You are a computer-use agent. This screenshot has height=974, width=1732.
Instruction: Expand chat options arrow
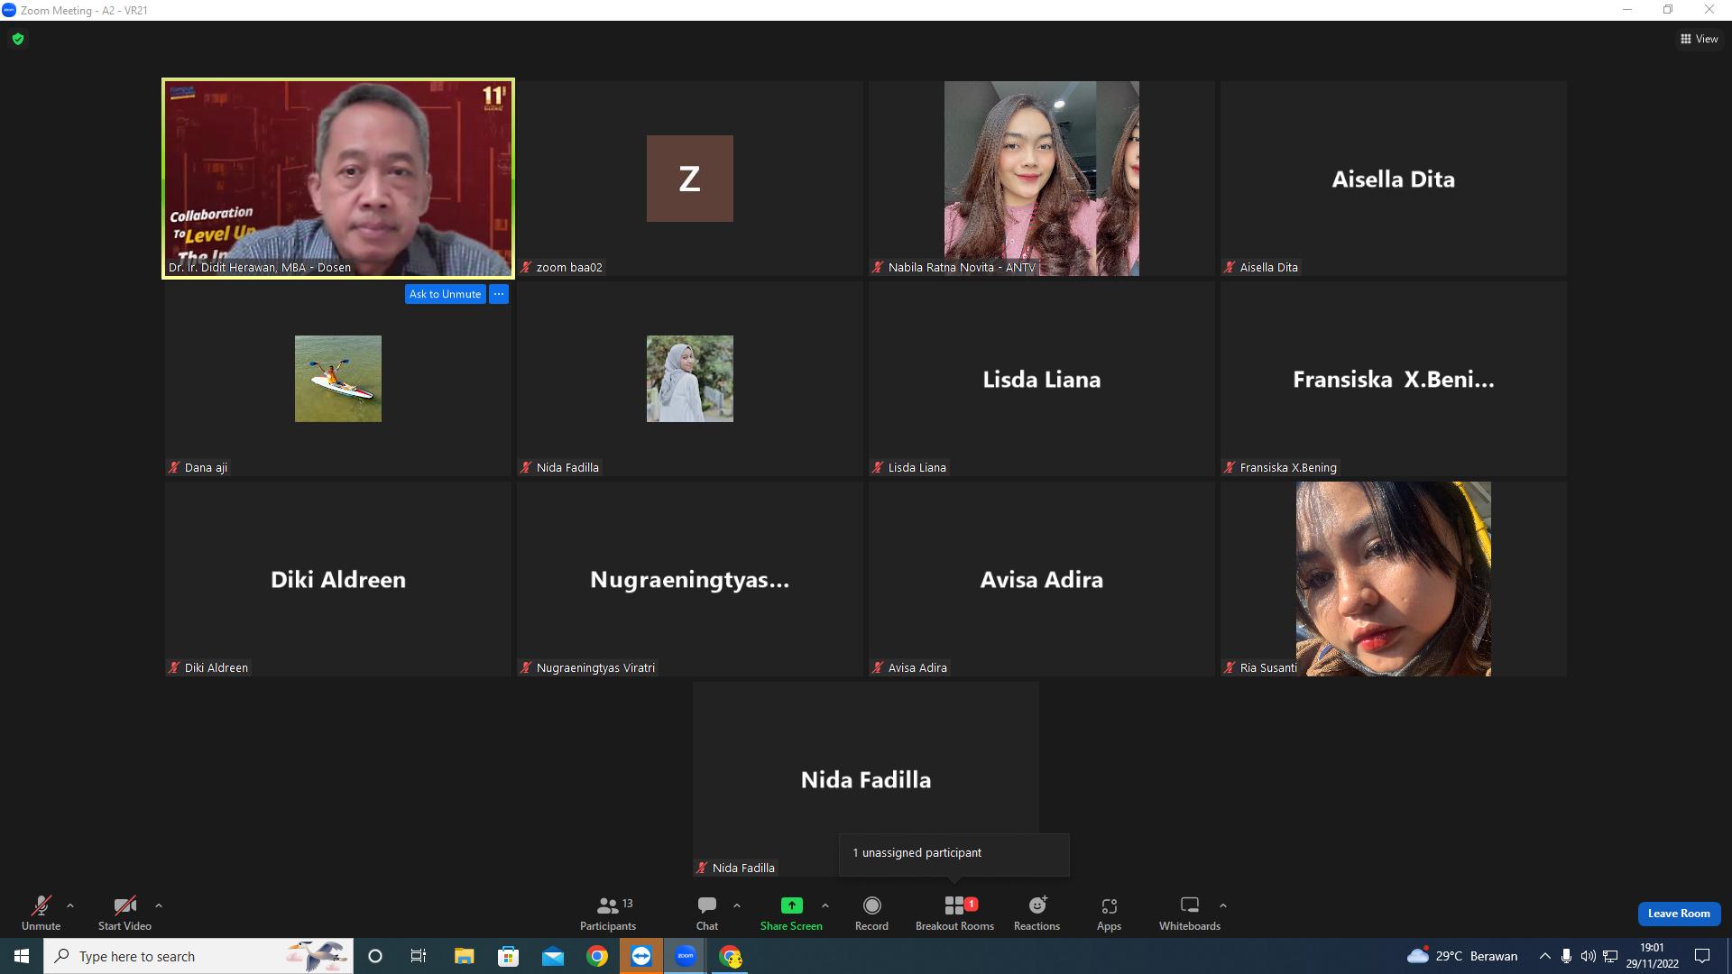[737, 905]
